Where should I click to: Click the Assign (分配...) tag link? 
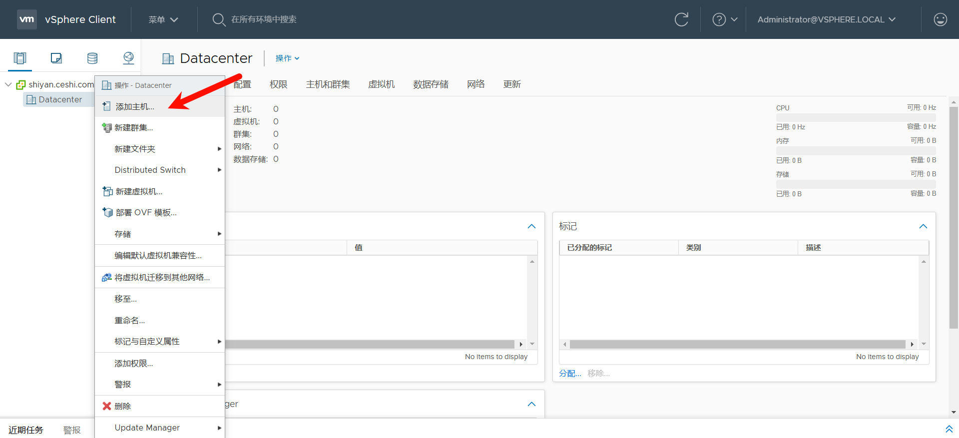570,374
